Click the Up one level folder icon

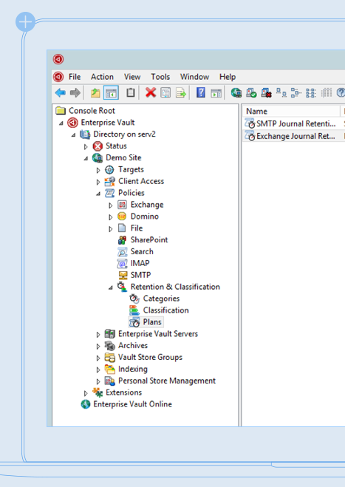[x=95, y=92]
